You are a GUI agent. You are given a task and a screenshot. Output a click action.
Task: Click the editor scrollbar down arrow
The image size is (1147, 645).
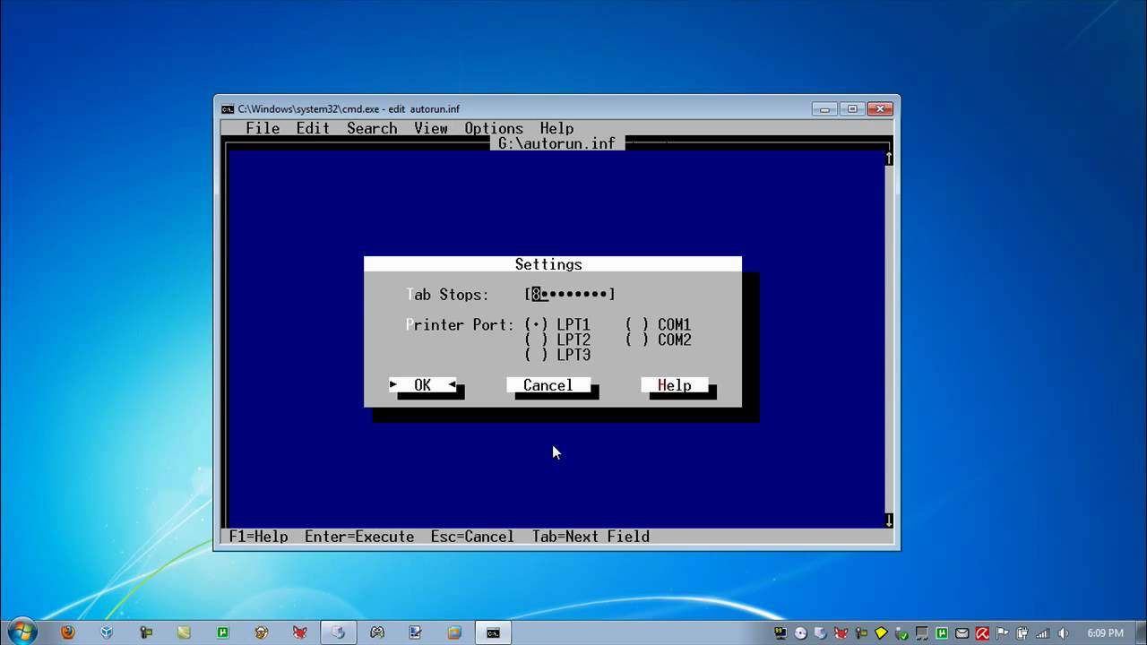889,520
